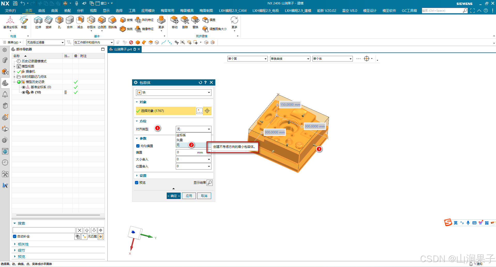Open the settings gear in left sidebar

5,50
